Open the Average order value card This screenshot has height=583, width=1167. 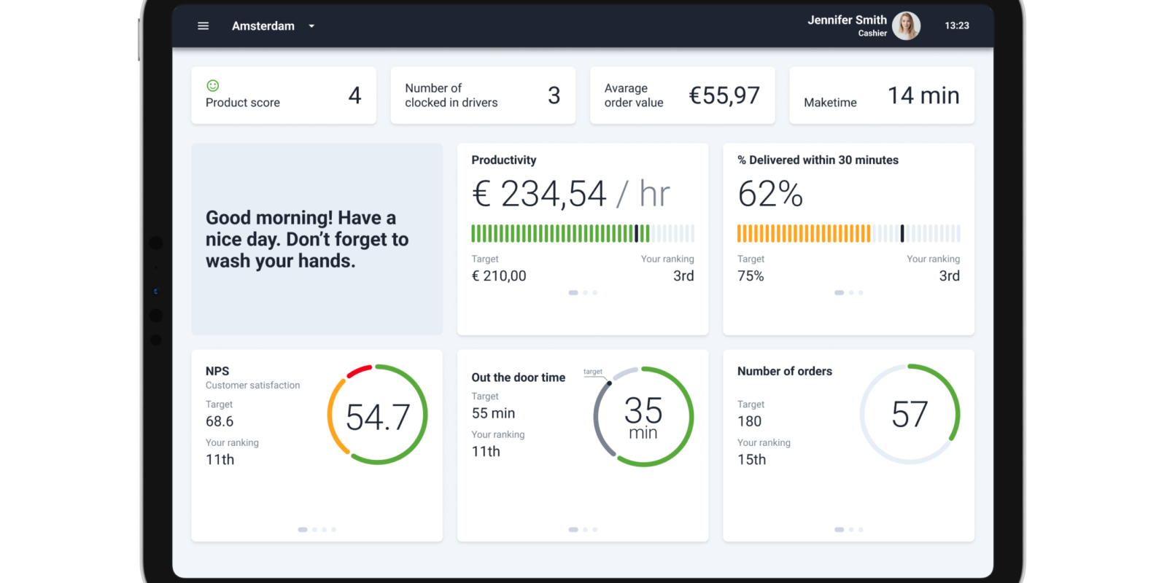click(681, 95)
